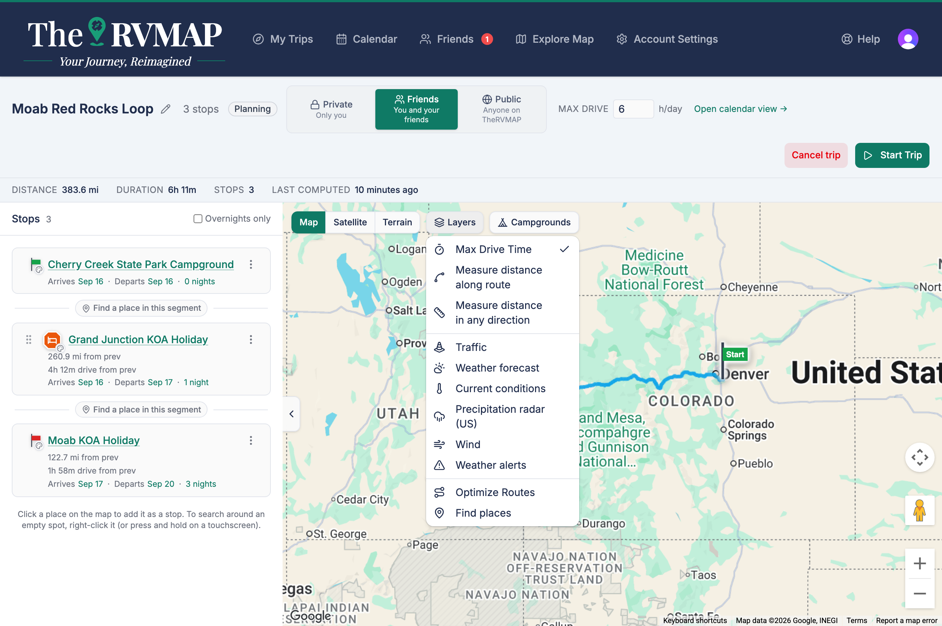This screenshot has width=942, height=626.
Task: Choose Measure distance along route
Action: coord(502,278)
